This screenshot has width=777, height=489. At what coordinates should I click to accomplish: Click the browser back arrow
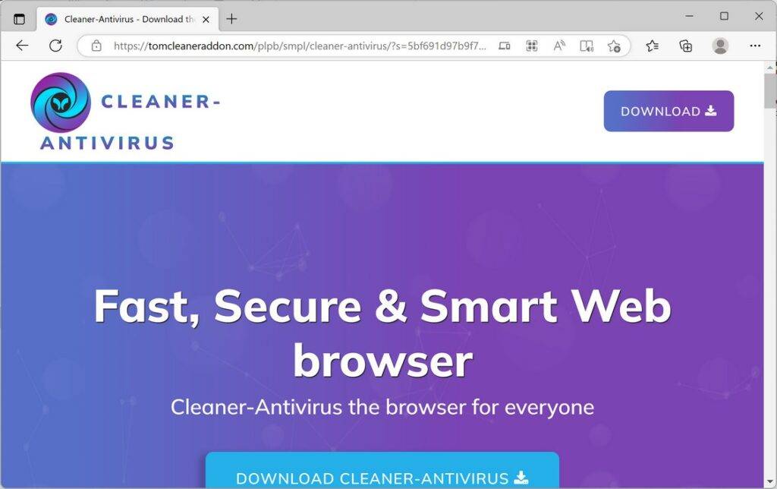click(22, 46)
